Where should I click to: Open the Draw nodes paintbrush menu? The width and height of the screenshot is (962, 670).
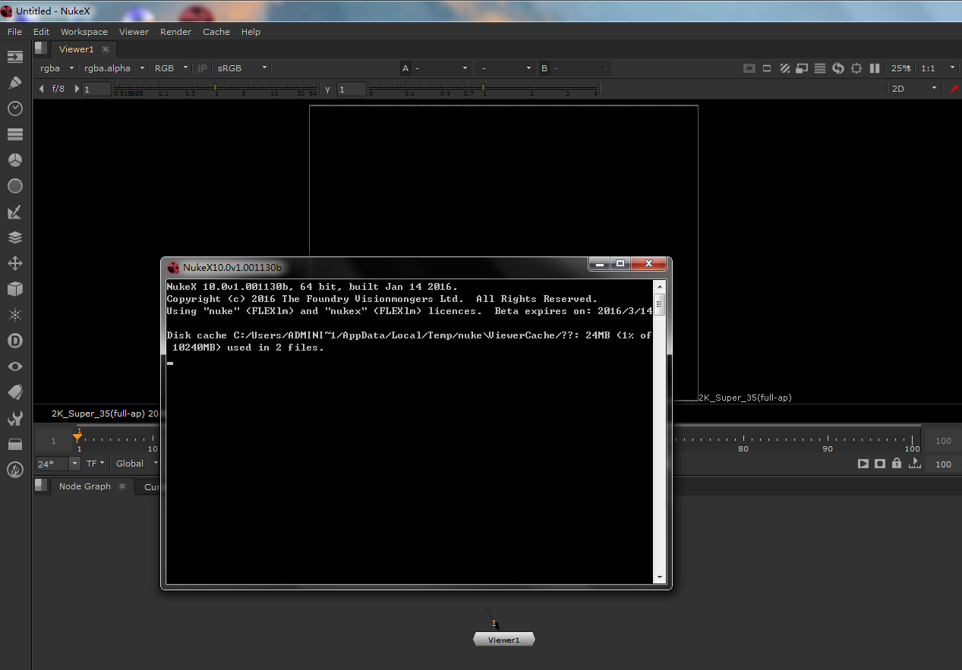(15, 83)
